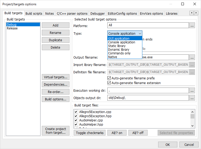This screenshot has width=201, height=149.
Task: Open the Dependencies dialog
Action: click(56, 84)
